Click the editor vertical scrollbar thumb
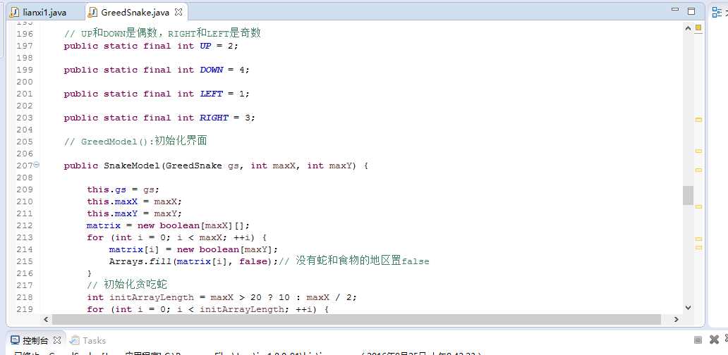This screenshot has width=728, height=355. tap(688, 195)
